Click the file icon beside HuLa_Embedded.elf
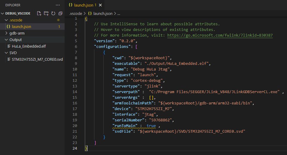Screen dimensions: 287x155 point(9,46)
